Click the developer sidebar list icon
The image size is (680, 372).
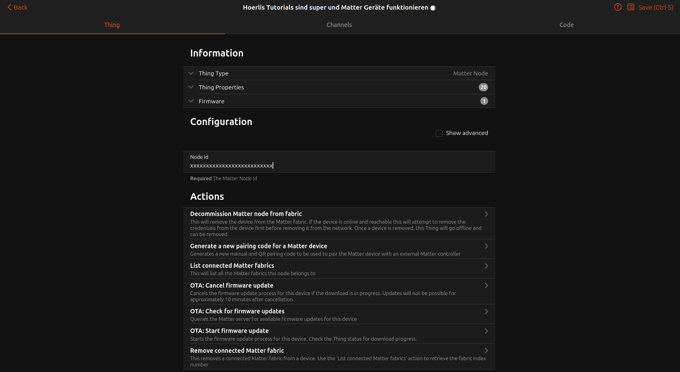(x=631, y=7)
